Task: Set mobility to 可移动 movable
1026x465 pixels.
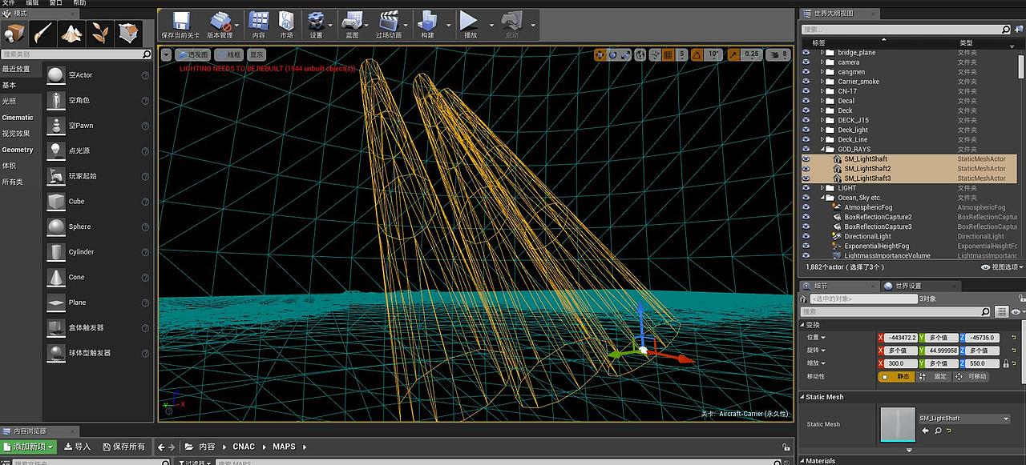Action: pos(971,376)
